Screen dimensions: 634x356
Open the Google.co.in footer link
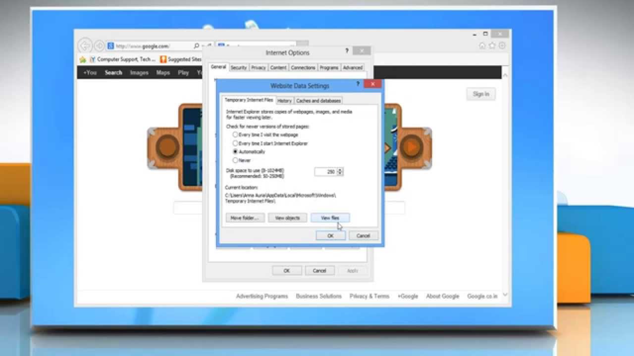(482, 296)
